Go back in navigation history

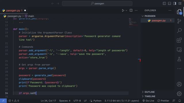[53, 4]
